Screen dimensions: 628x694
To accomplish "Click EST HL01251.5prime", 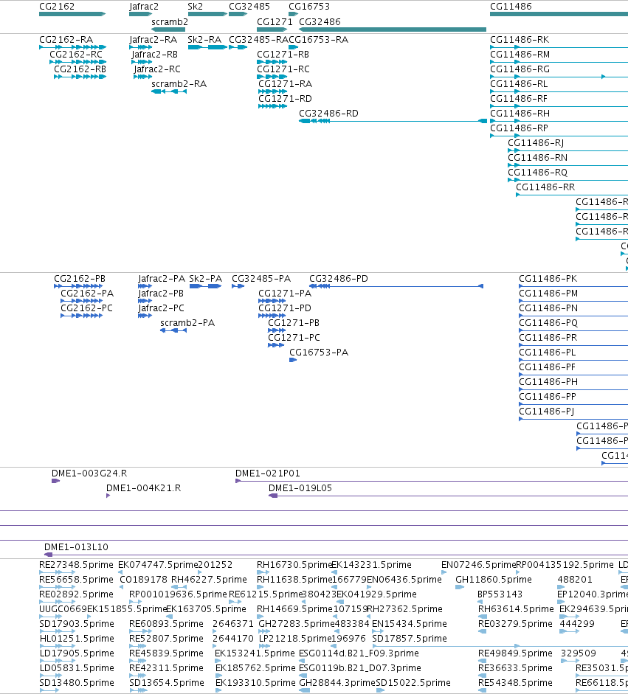I will click(77, 638).
